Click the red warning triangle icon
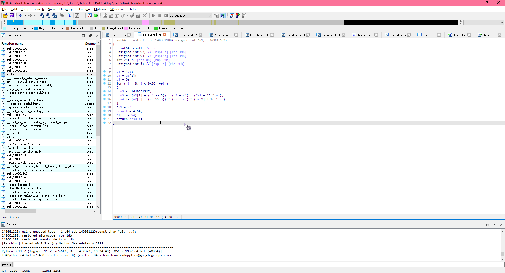505x273 pixels. point(90,16)
